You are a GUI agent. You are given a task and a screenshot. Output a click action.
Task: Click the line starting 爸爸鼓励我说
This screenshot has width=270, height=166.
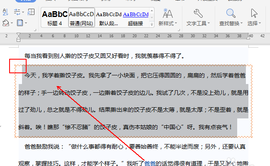click(135, 147)
